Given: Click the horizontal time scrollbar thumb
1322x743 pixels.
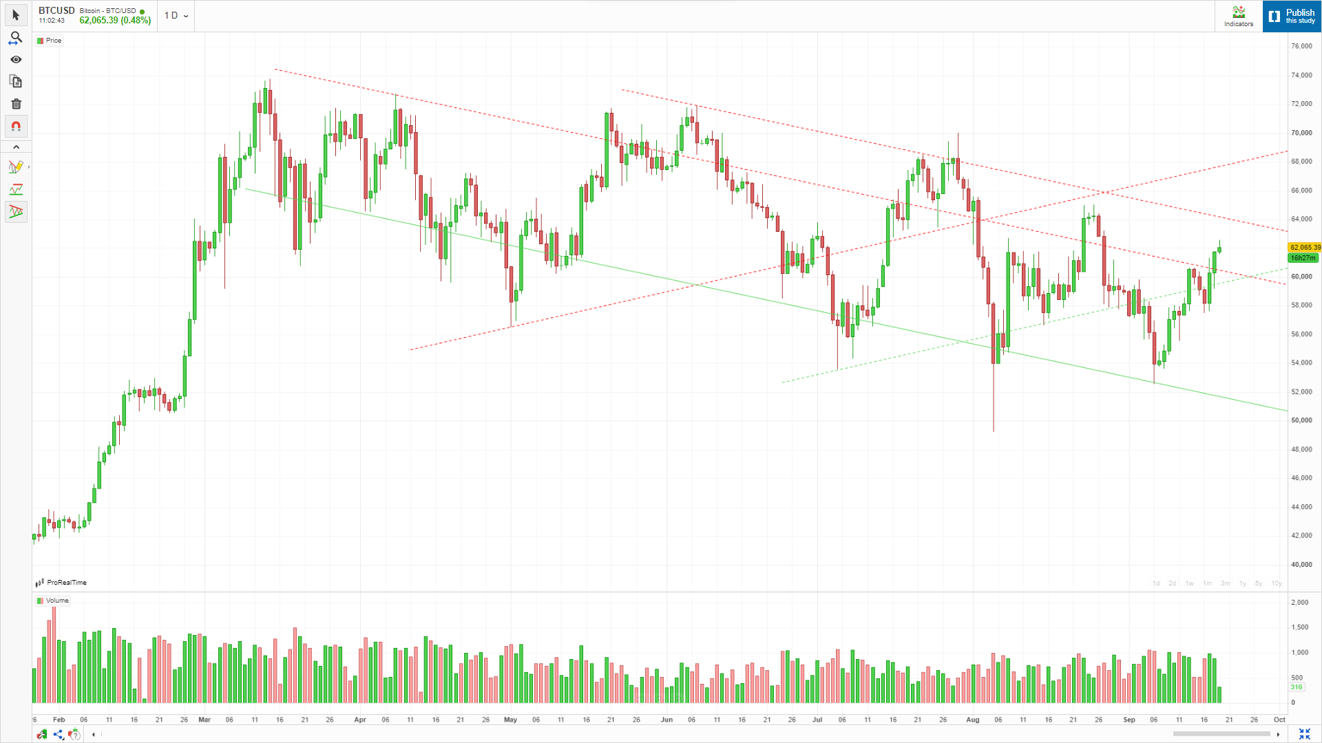Looking at the screenshot, I should pyautogui.click(x=1221, y=734).
